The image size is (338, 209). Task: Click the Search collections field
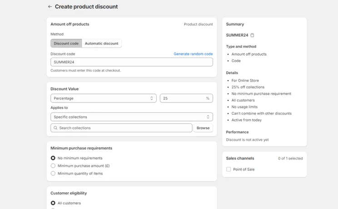point(121,128)
